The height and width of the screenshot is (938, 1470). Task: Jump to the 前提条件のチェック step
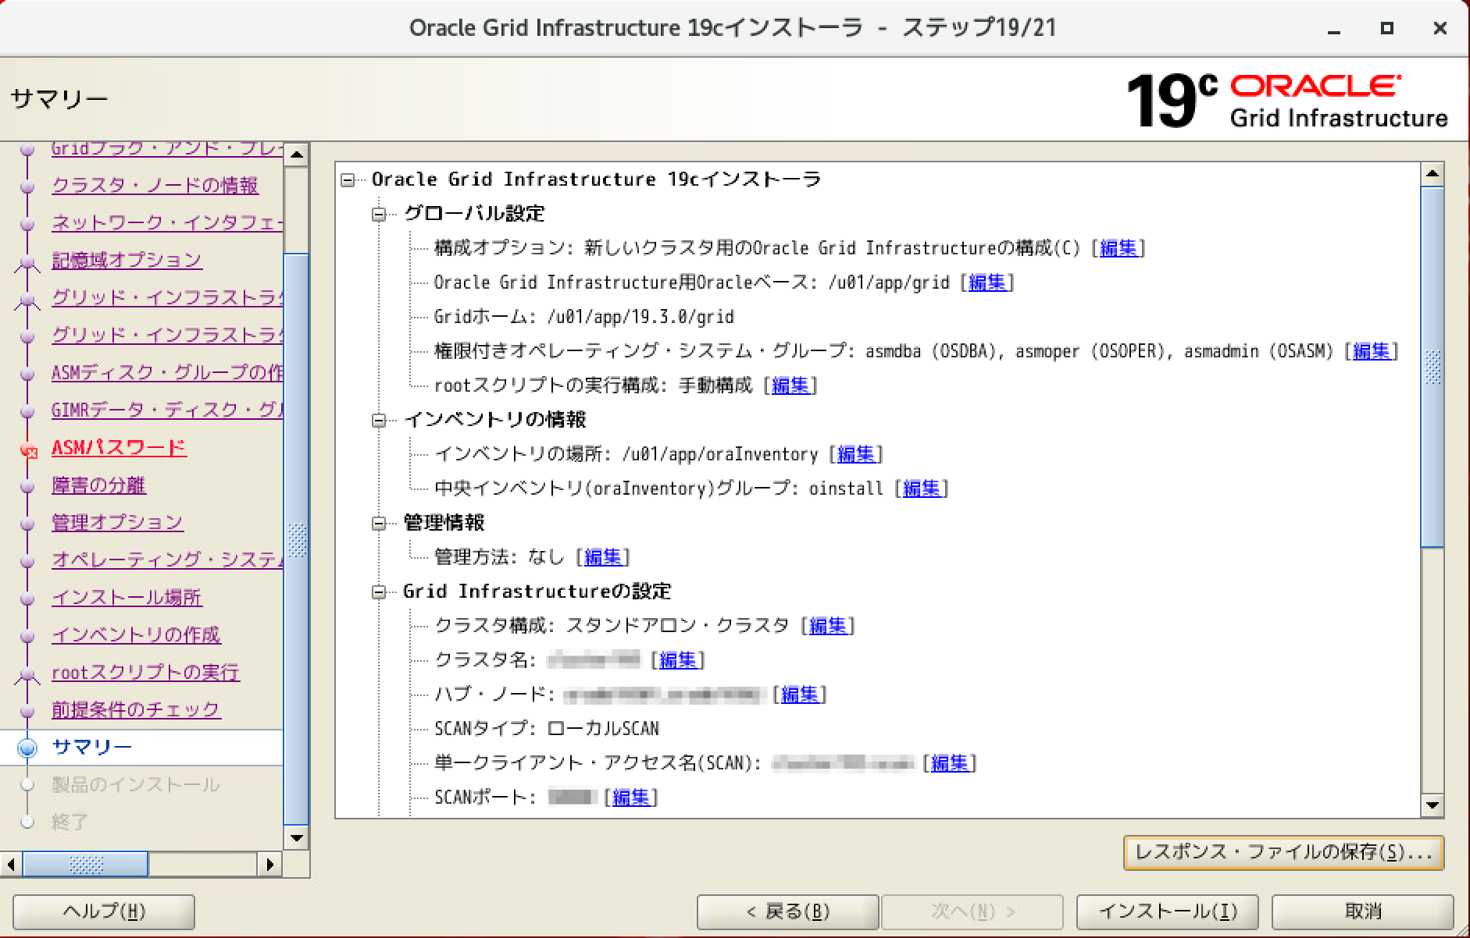[136, 710]
